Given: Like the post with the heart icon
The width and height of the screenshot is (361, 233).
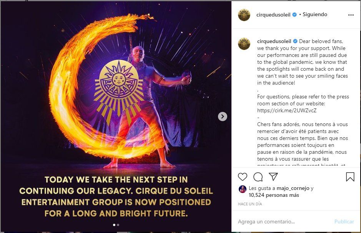Looking at the screenshot, I should click(x=243, y=177).
